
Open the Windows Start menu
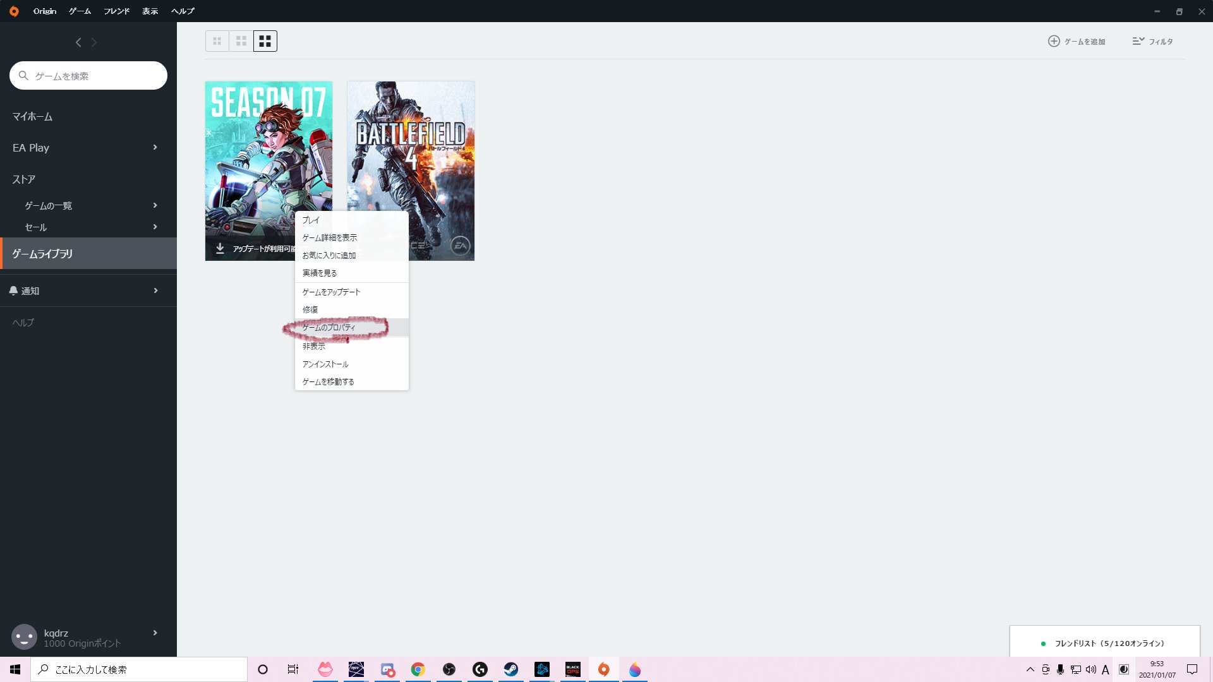pos(15,669)
